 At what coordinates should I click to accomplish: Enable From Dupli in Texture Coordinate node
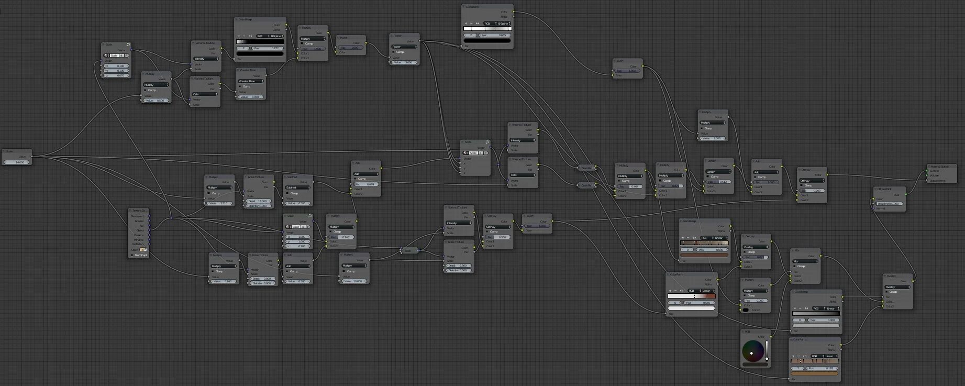(x=132, y=255)
